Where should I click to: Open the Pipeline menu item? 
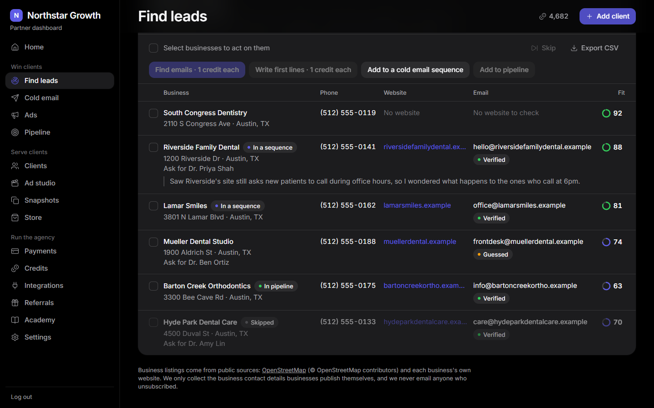pyautogui.click(x=59, y=132)
